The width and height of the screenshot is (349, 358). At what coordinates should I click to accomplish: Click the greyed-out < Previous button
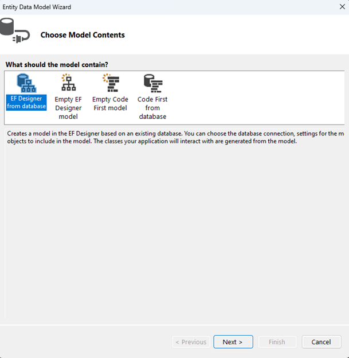click(x=190, y=342)
